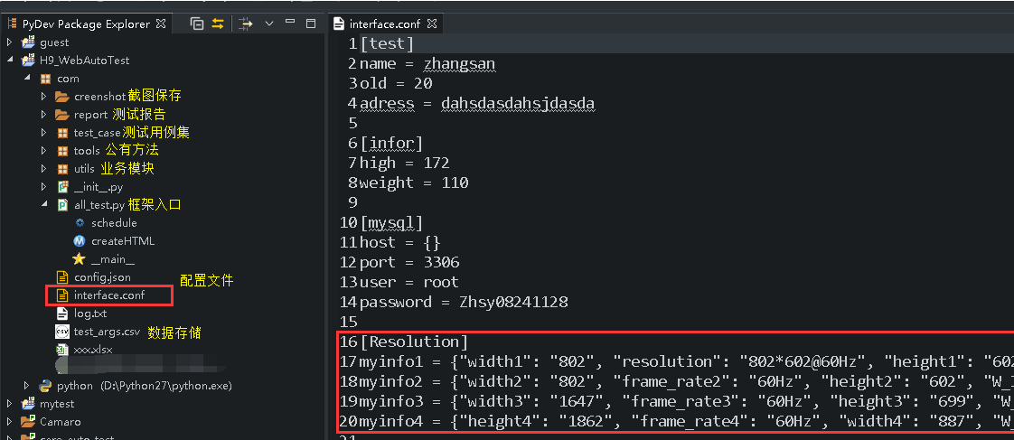Screen dimensions: 1014x440
Task: Expand the __init__.py node
Action: (x=44, y=187)
